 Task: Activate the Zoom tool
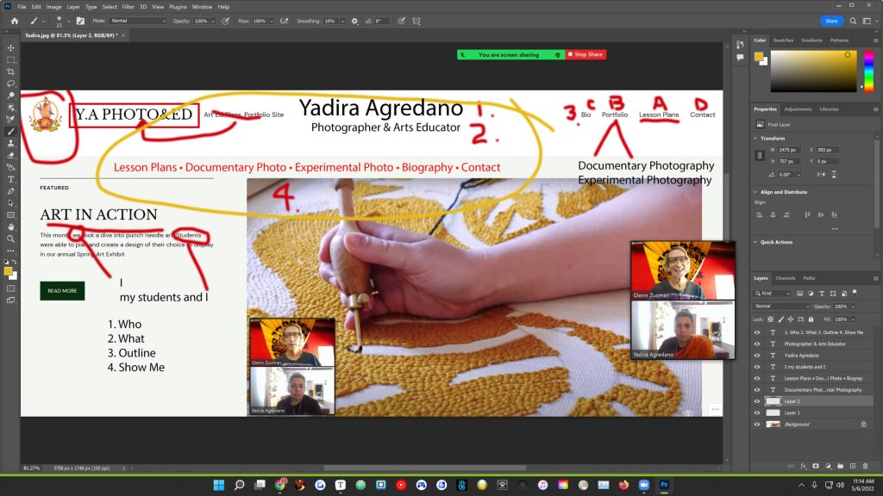click(x=11, y=239)
